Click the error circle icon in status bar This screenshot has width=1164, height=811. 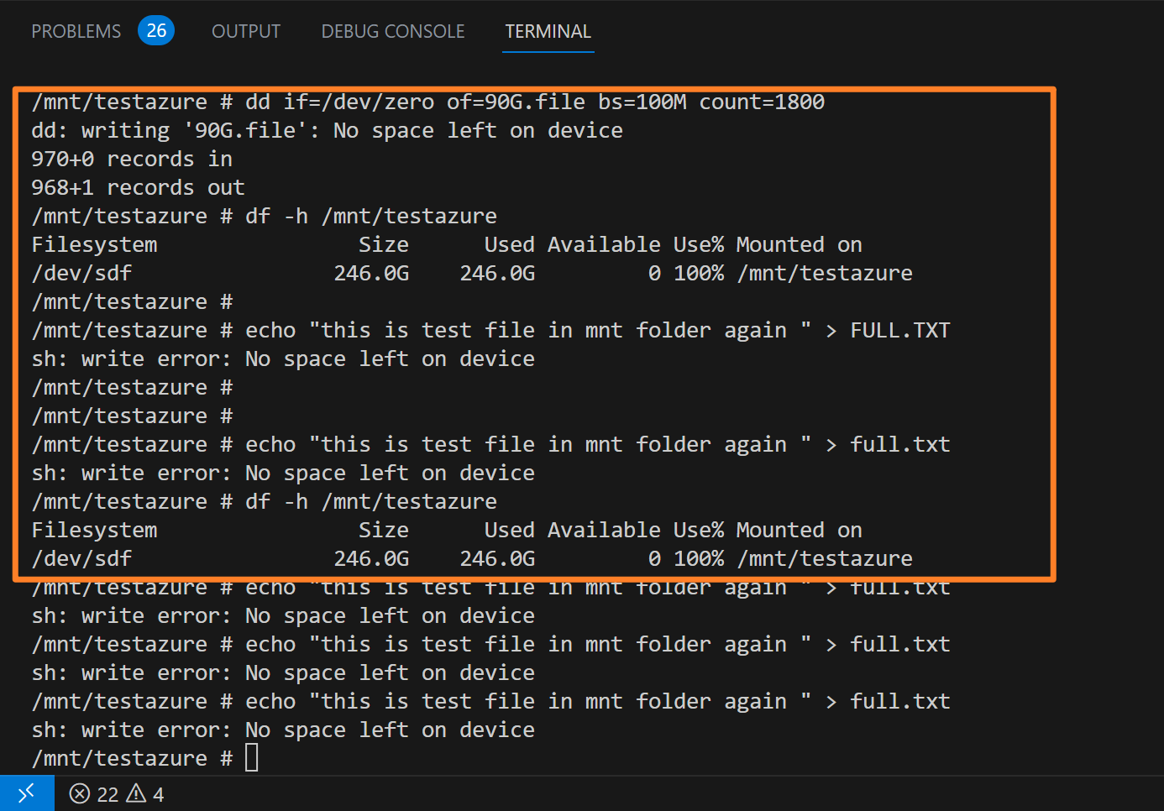tap(80, 793)
